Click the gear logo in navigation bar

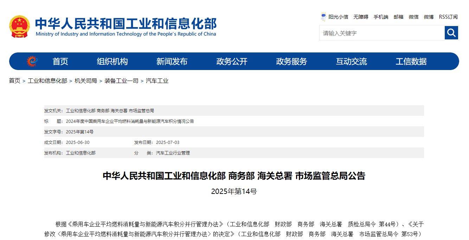32,61
